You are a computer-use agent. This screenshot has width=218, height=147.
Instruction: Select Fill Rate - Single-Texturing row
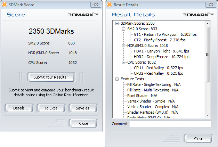click(x=154, y=84)
